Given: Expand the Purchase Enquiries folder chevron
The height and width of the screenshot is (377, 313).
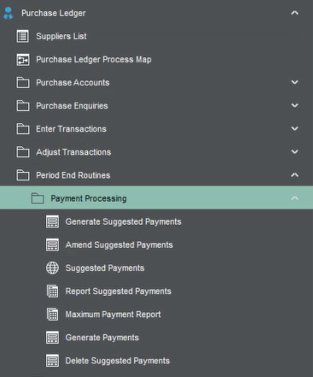Looking at the screenshot, I should tap(294, 106).
